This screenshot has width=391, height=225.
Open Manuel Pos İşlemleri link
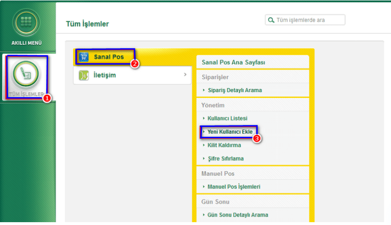pyautogui.click(x=234, y=187)
